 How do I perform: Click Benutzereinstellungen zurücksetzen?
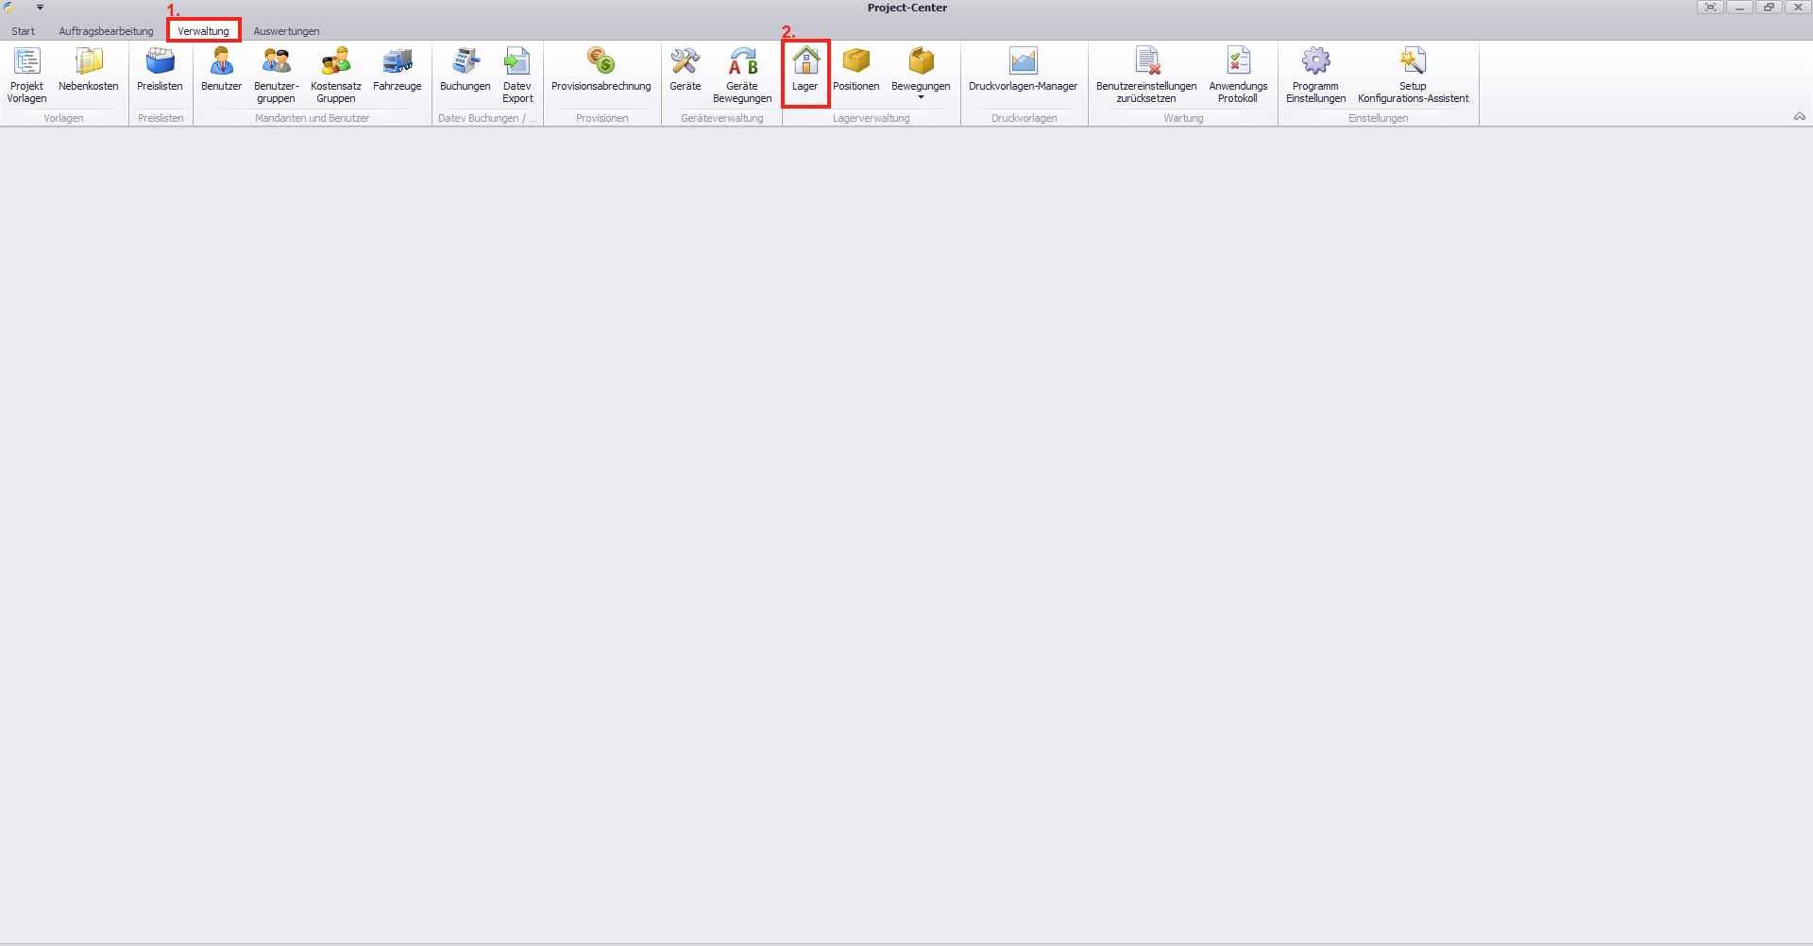click(x=1145, y=74)
